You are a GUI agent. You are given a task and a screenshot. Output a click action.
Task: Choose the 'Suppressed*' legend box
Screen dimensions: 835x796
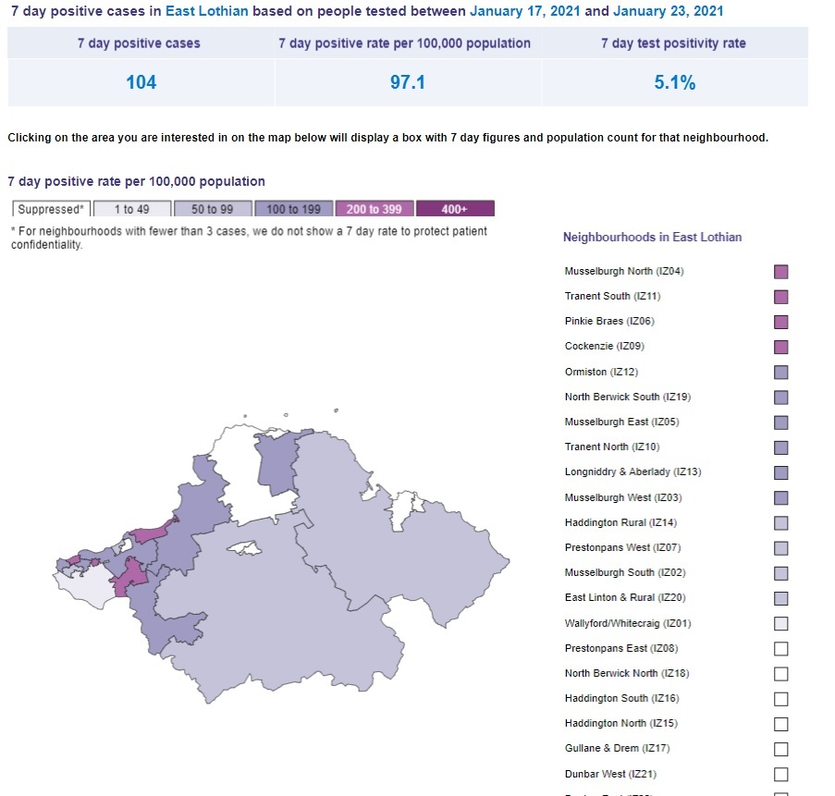[x=51, y=209]
